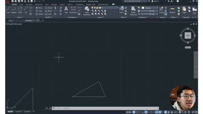Viewport: 203px width, 114px height.
Task: Click the Erase tool icon
Action: (x=61, y=8)
